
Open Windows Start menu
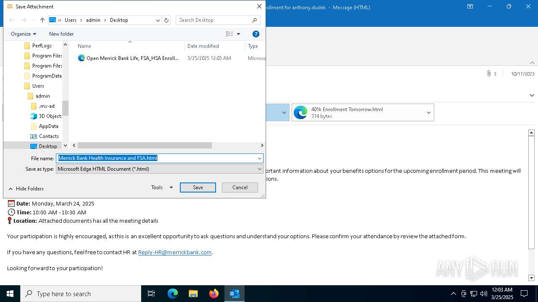[x=10, y=294]
